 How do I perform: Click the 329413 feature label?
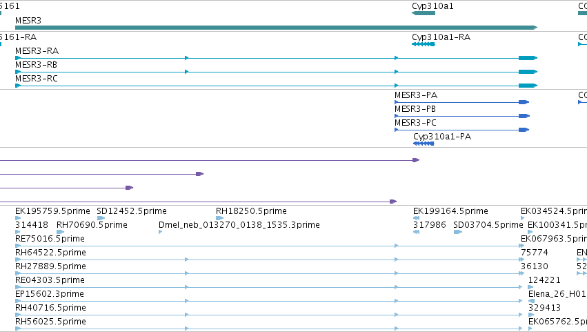point(544,308)
